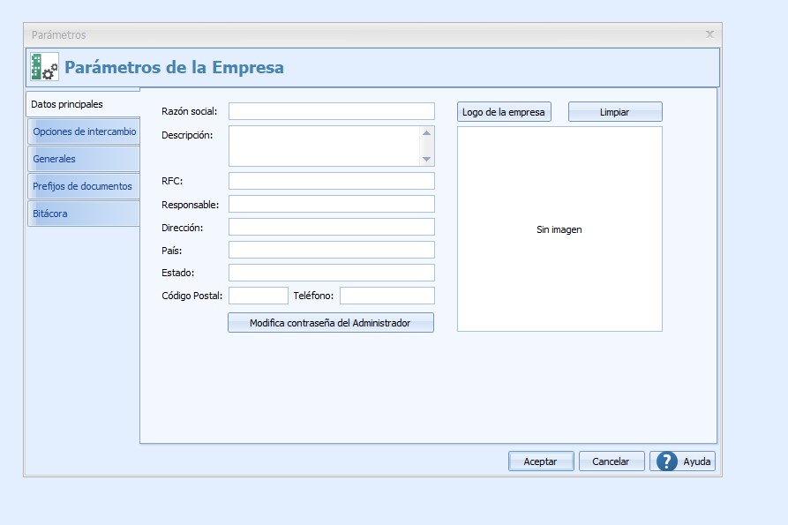The width and height of the screenshot is (788, 525).
Task: Focus the Teléfono input field
Action: [x=387, y=296]
